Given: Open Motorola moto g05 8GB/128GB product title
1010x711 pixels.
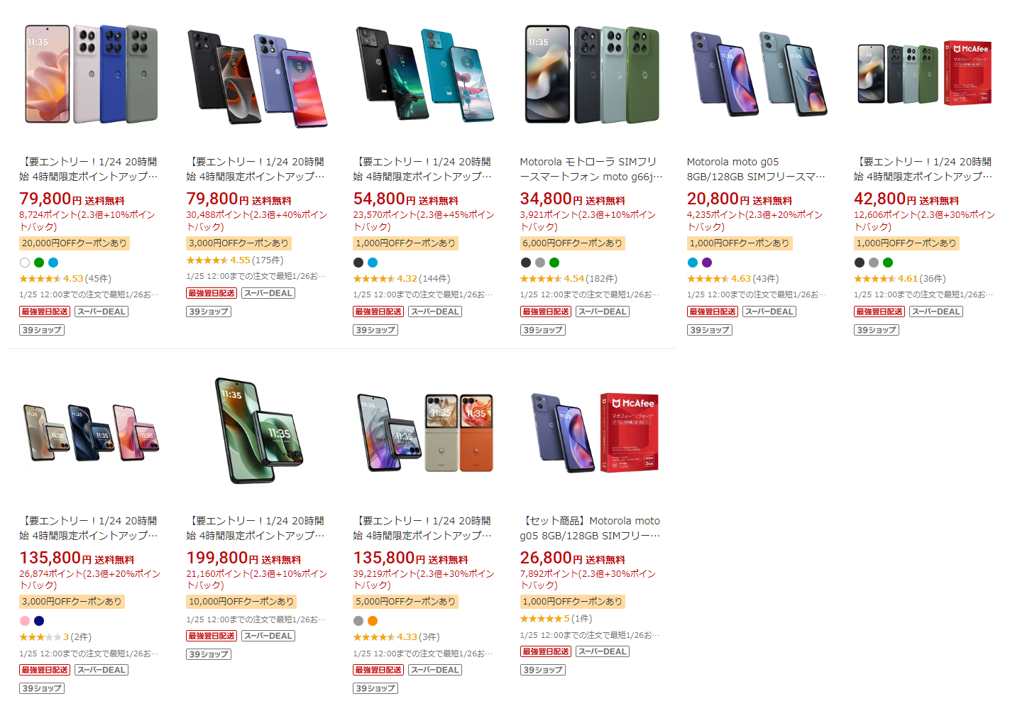Looking at the screenshot, I should point(756,169).
